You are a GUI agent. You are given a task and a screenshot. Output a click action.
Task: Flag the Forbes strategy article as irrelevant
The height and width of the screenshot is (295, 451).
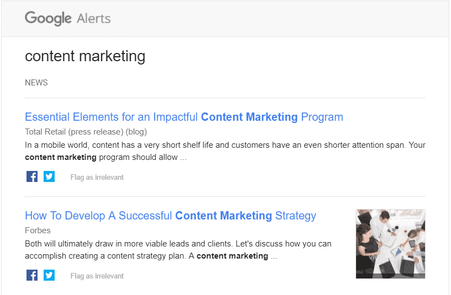[x=97, y=276]
